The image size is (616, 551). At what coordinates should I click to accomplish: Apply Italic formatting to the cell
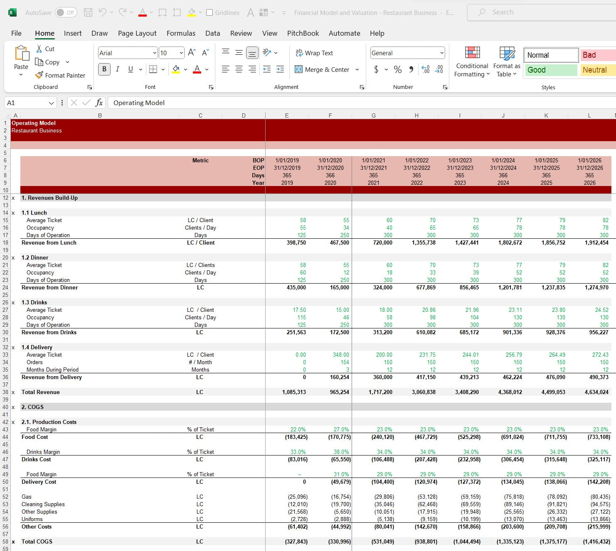(118, 69)
